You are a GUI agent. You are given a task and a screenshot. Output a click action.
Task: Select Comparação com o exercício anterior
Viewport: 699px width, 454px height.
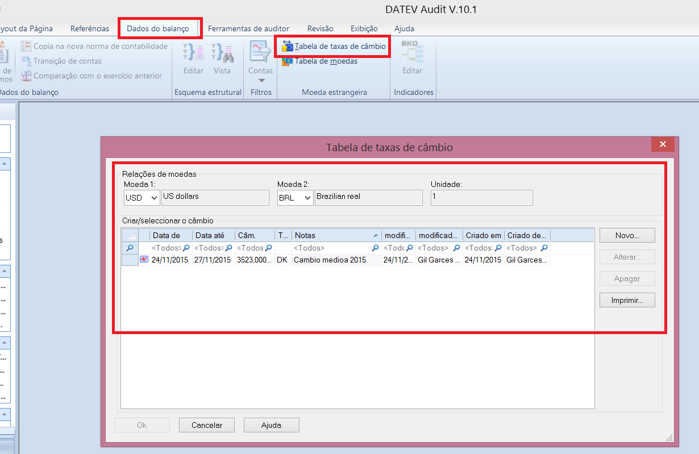(x=91, y=76)
